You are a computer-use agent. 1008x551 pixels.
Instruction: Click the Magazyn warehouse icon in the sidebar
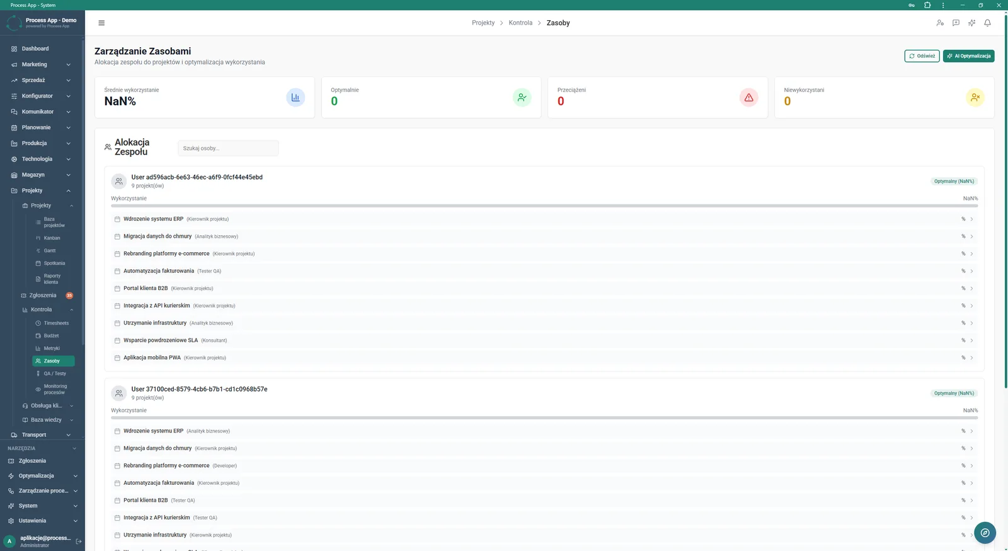pyautogui.click(x=14, y=175)
